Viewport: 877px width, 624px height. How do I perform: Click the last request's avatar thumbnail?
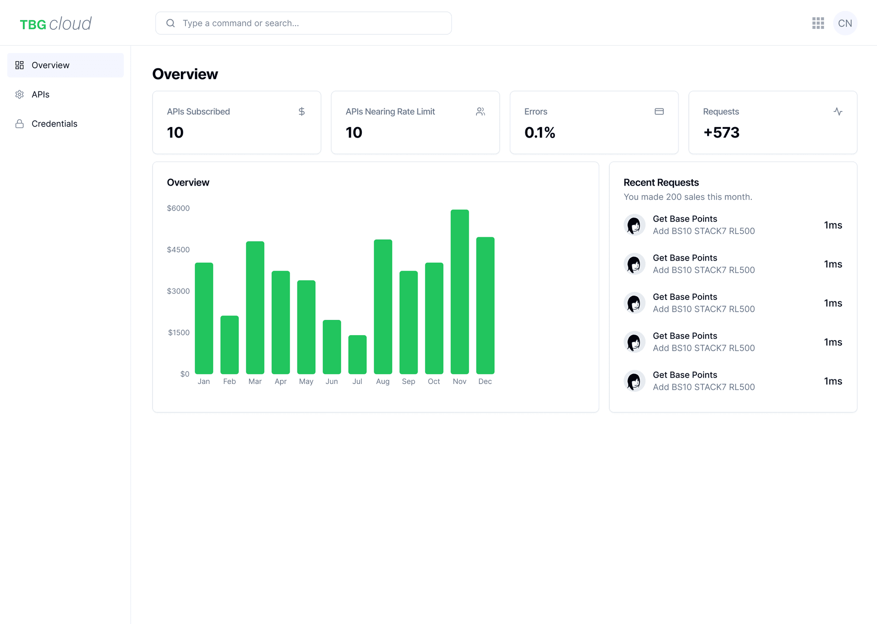point(634,381)
